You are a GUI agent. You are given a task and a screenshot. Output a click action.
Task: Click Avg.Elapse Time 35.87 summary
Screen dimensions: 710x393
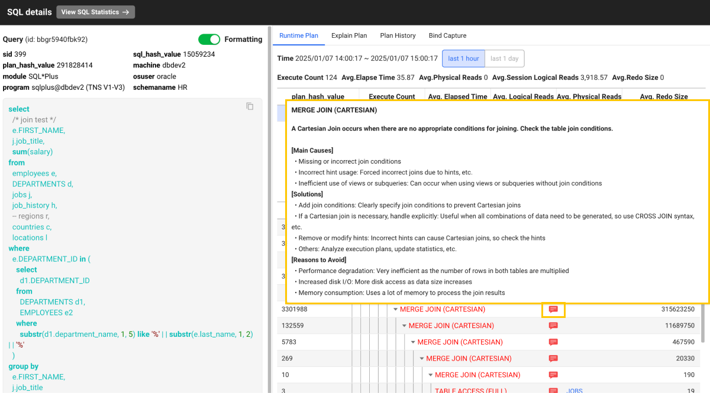(378, 77)
